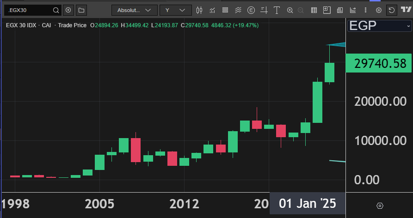
Task: Click the 29740.58 current price label
Action: point(379,64)
